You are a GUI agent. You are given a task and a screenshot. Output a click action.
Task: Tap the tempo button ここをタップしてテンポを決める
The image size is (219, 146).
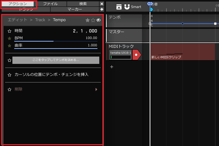56,60
